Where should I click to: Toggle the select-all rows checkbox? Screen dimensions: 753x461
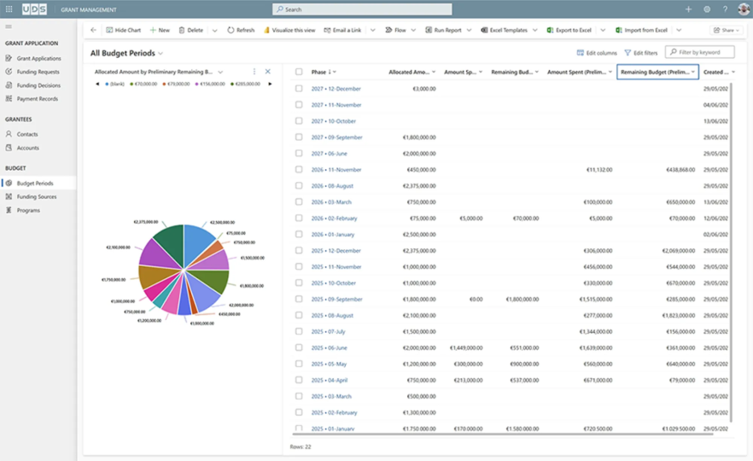[299, 72]
